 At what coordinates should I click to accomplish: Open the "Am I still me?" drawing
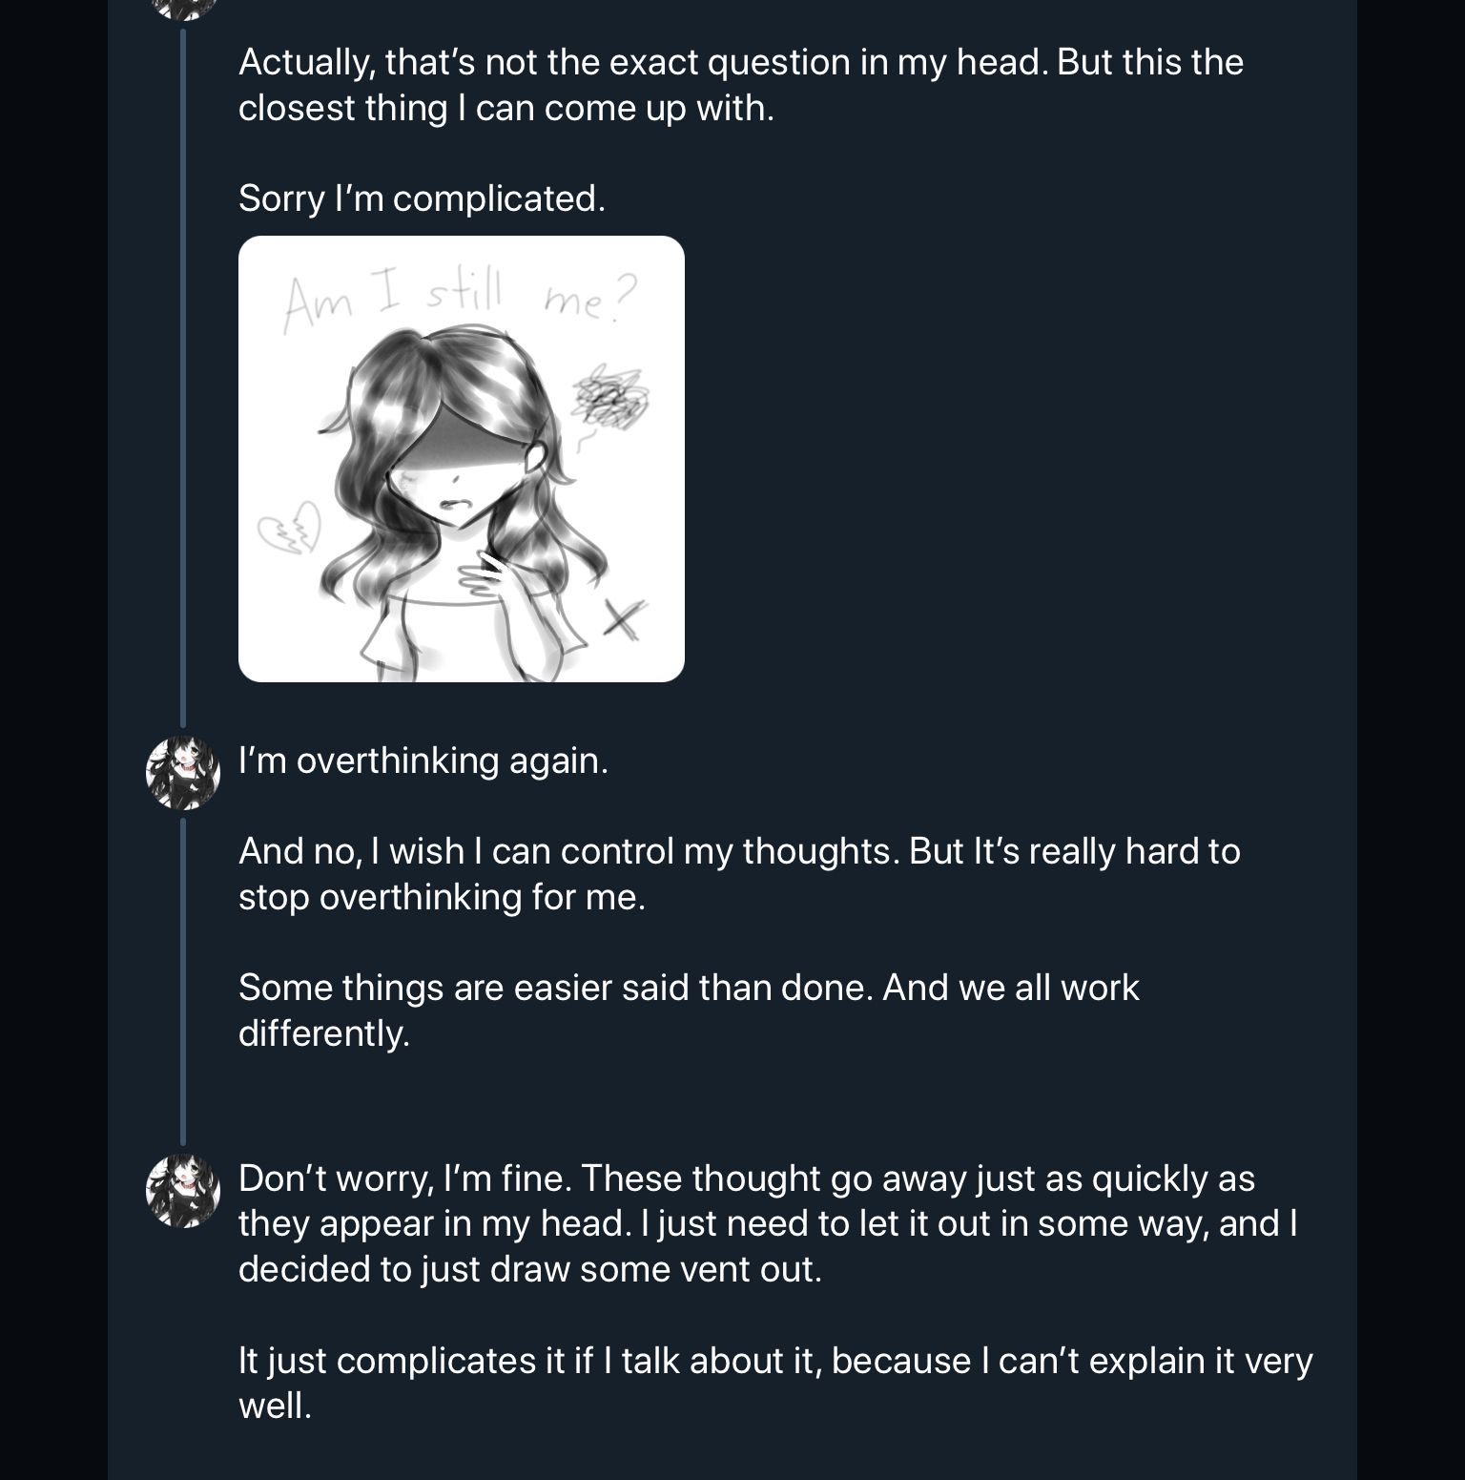click(461, 458)
